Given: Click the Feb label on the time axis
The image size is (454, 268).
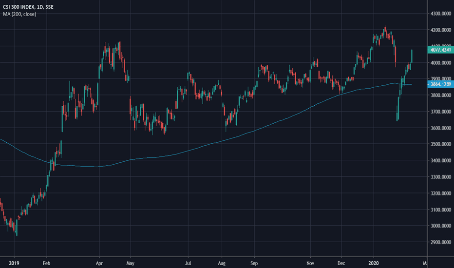Looking at the screenshot, I should tap(46, 263).
